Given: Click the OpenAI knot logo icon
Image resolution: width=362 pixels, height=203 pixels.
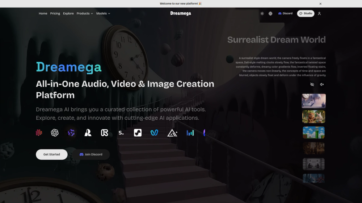Looking at the screenshot, I should coord(55,133).
